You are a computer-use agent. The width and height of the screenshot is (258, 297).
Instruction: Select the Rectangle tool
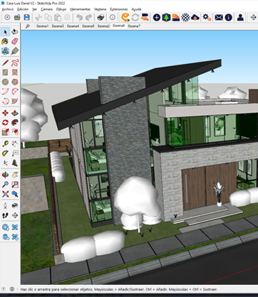6,72
